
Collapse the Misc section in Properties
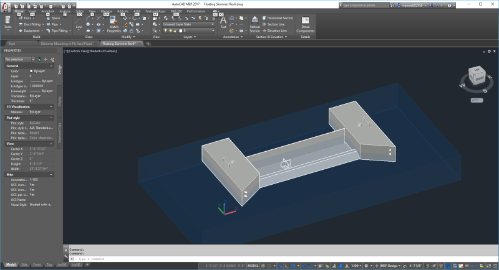pyautogui.click(x=51, y=175)
